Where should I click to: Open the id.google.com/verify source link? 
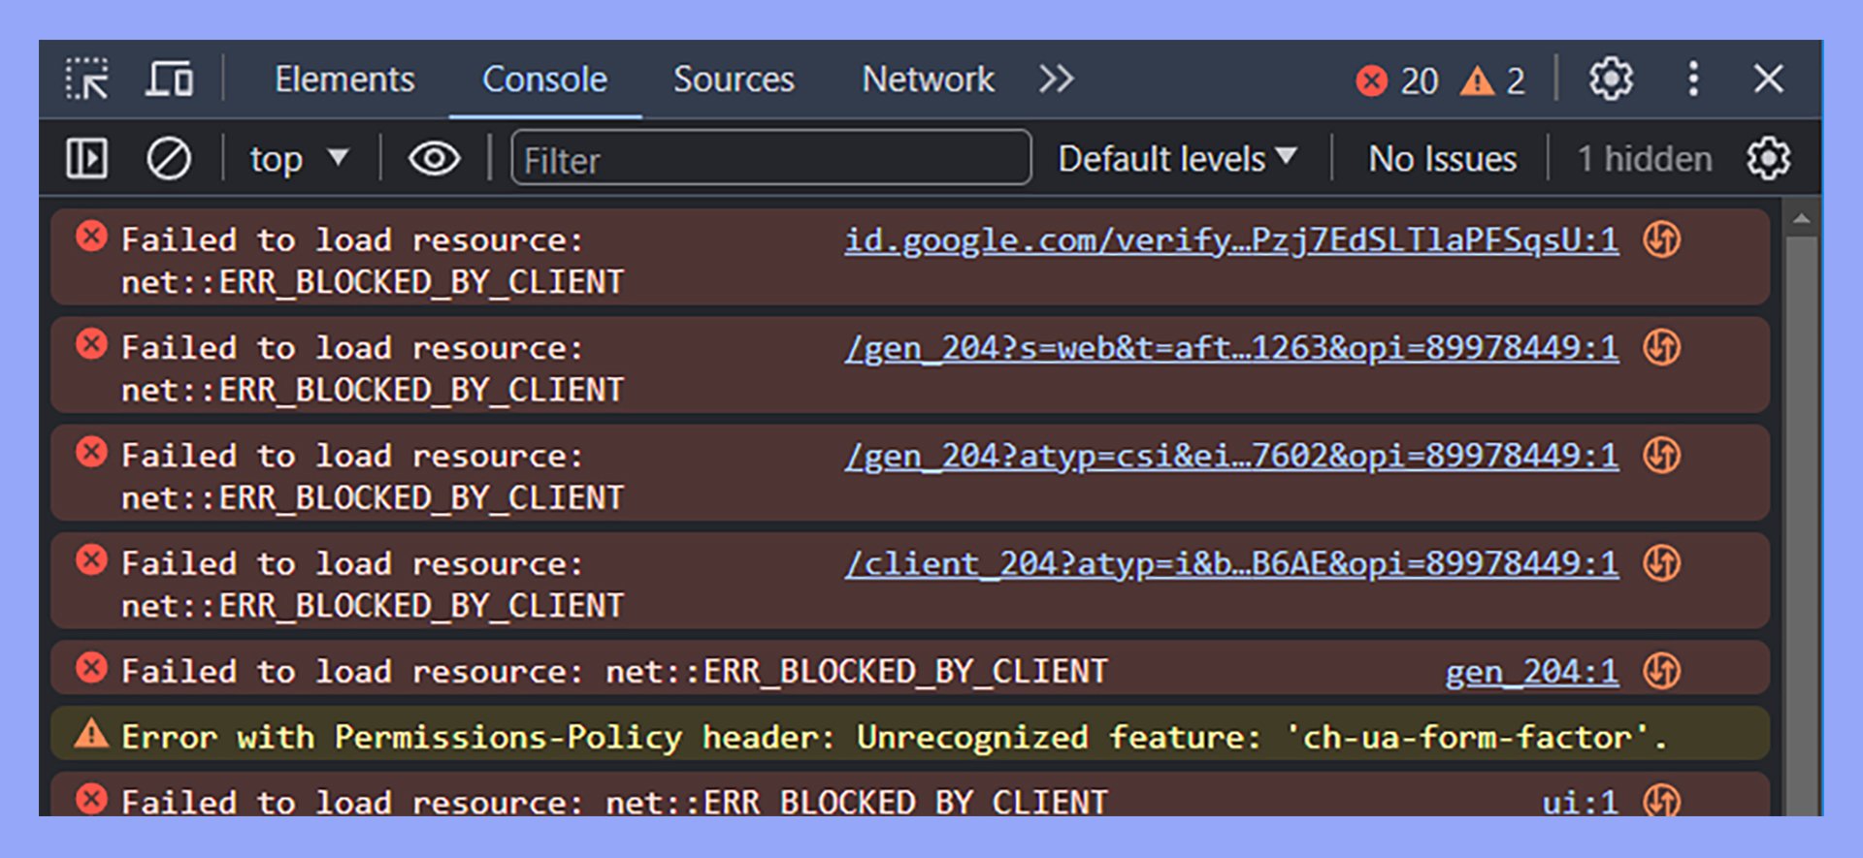1230,239
